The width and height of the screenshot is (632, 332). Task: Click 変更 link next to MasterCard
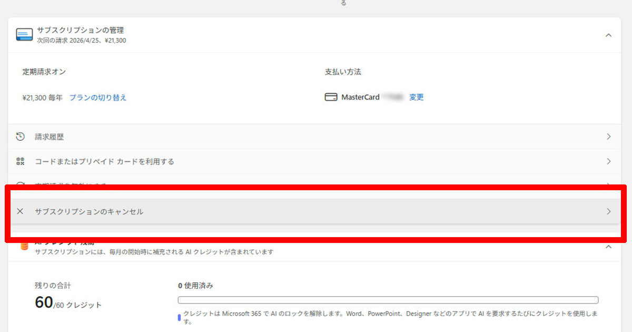click(x=416, y=97)
